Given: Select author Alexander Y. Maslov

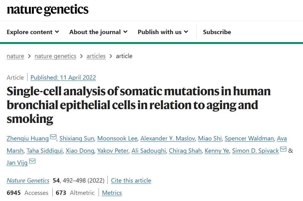Looking at the screenshot, I should (168, 138).
